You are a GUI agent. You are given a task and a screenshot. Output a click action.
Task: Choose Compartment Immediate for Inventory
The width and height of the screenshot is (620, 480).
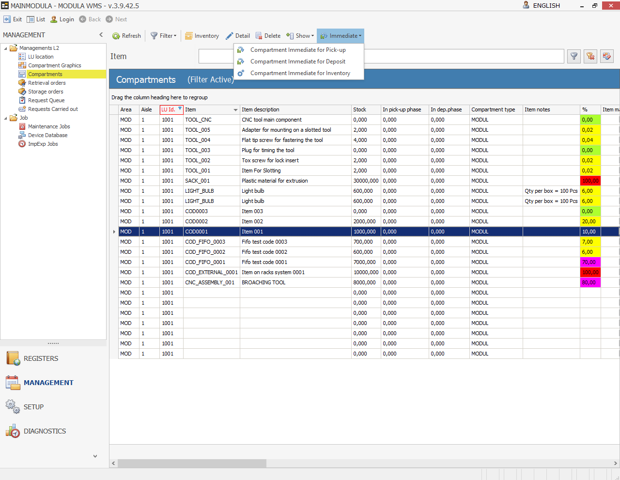(x=300, y=73)
